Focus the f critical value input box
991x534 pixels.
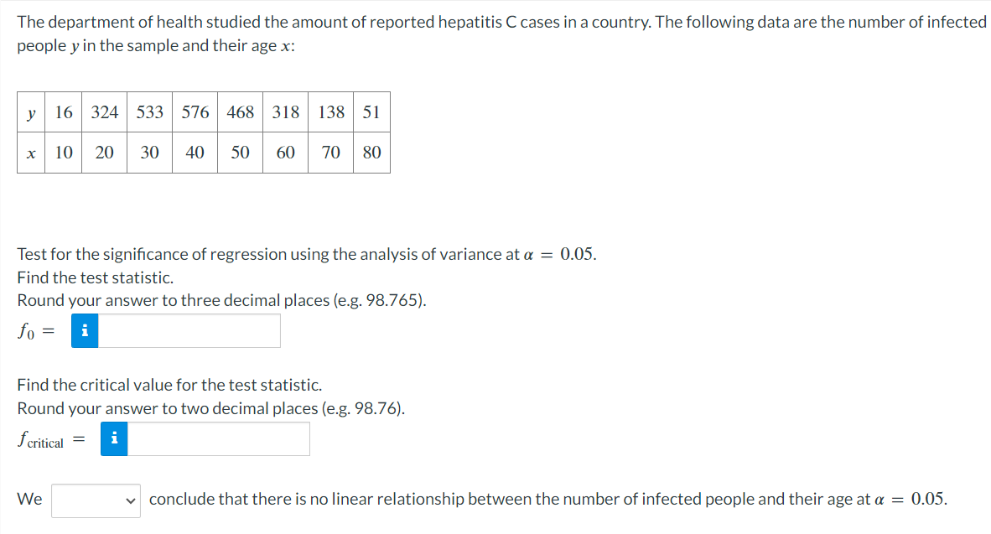point(218,438)
